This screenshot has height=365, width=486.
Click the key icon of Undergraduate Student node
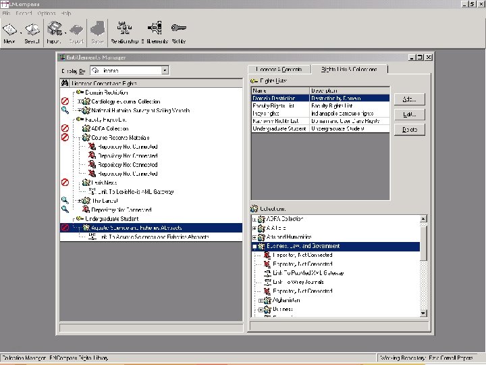80,218
